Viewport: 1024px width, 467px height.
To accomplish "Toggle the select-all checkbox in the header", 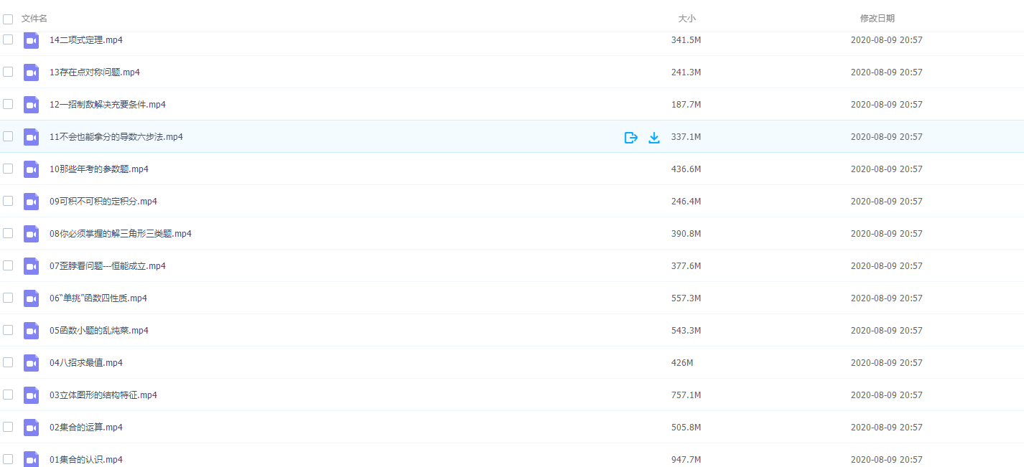I will pos(8,19).
